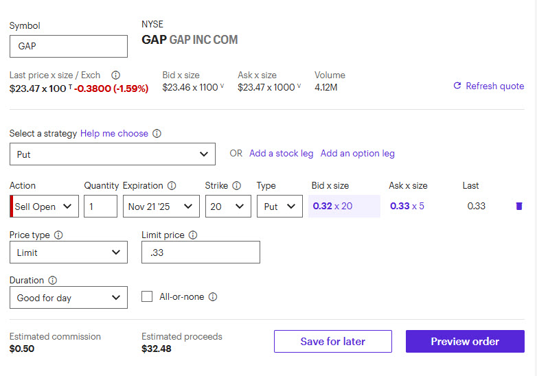Click the Add a stock leg link
The width and height of the screenshot is (537, 376).
click(x=281, y=154)
